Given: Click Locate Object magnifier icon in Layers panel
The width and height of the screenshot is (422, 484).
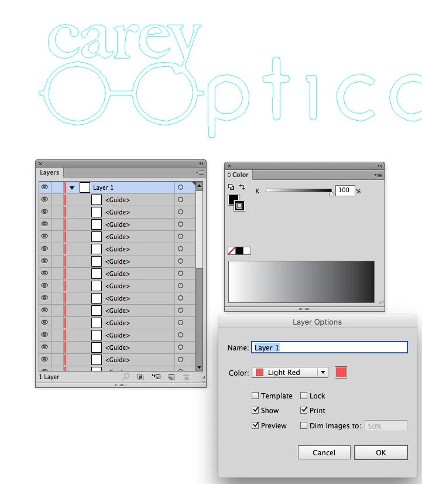Looking at the screenshot, I should (x=126, y=377).
